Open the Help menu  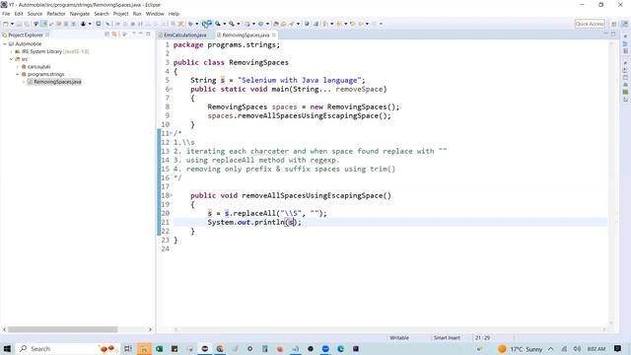[x=174, y=14]
